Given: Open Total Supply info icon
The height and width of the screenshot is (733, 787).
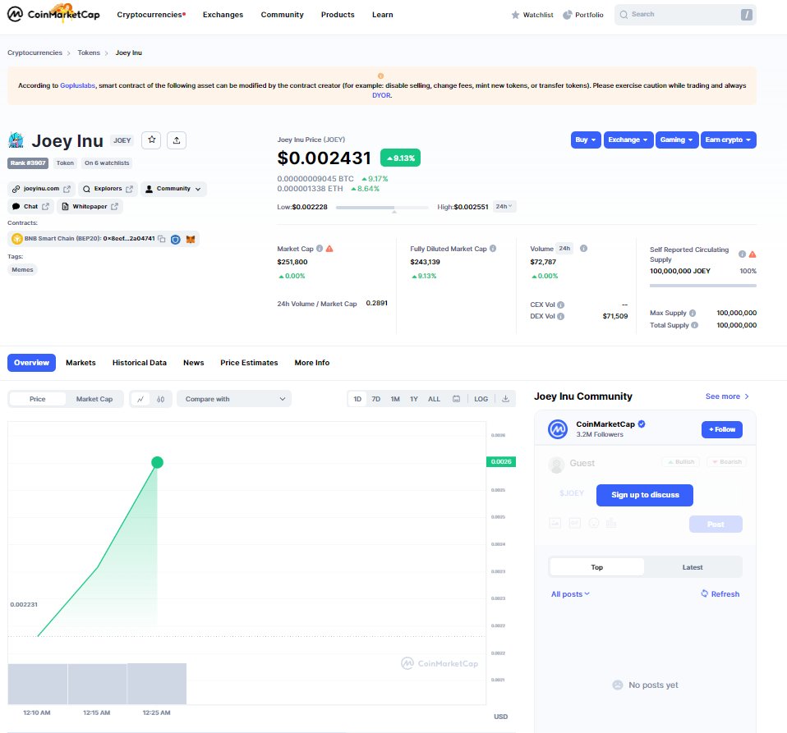Looking at the screenshot, I should [x=695, y=325].
